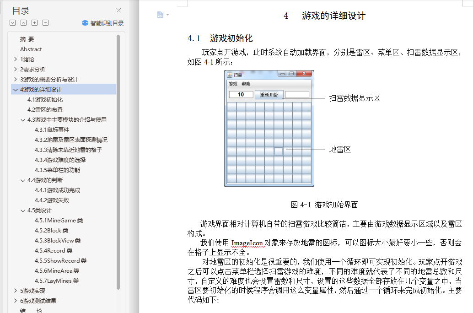Click the plus icon to raise heading level
Viewport: 473px width, 313px height.
tap(34, 22)
